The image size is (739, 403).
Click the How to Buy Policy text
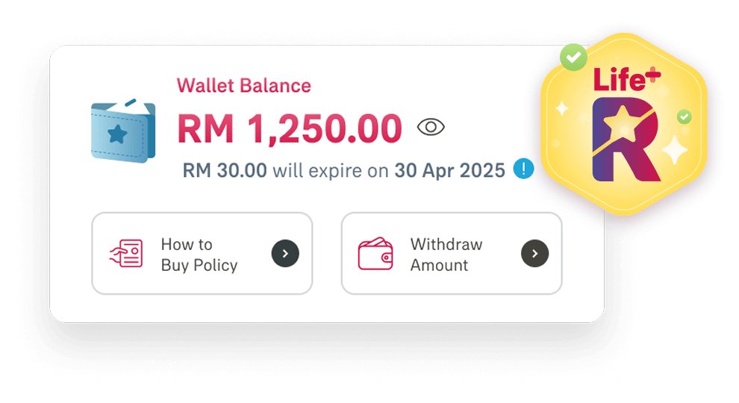click(199, 254)
